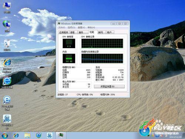The image size is (185, 139).
Task: Click the 资源监视器(R)... button
Action: [109, 87]
